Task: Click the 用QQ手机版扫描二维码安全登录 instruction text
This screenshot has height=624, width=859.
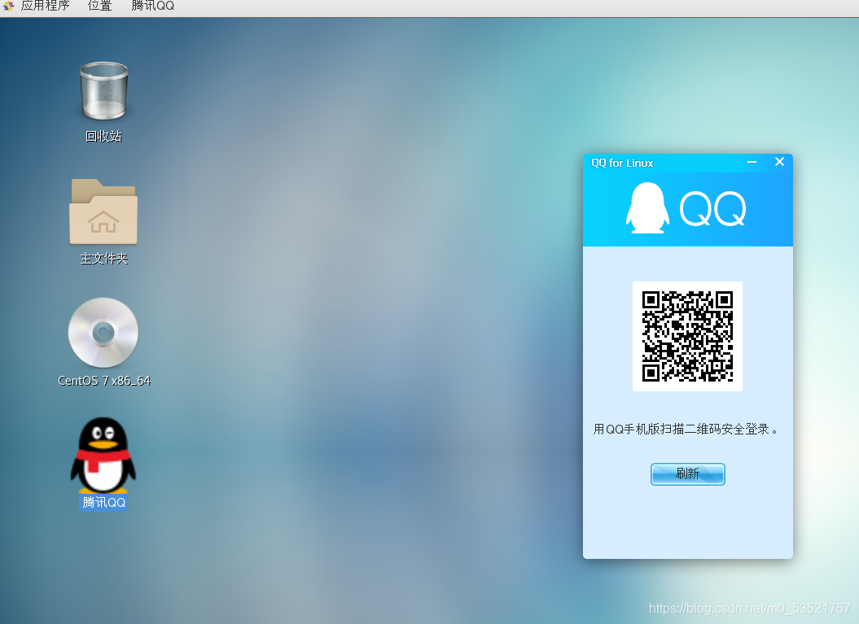Action: tap(686, 429)
